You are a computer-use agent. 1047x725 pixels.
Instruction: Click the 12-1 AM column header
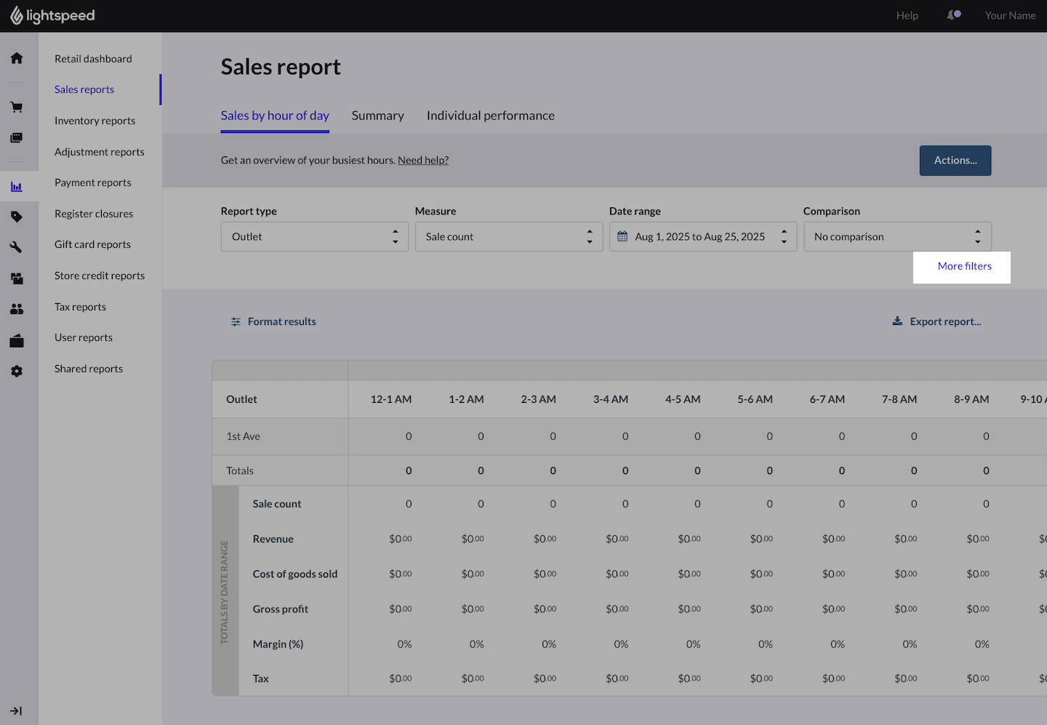[391, 399]
